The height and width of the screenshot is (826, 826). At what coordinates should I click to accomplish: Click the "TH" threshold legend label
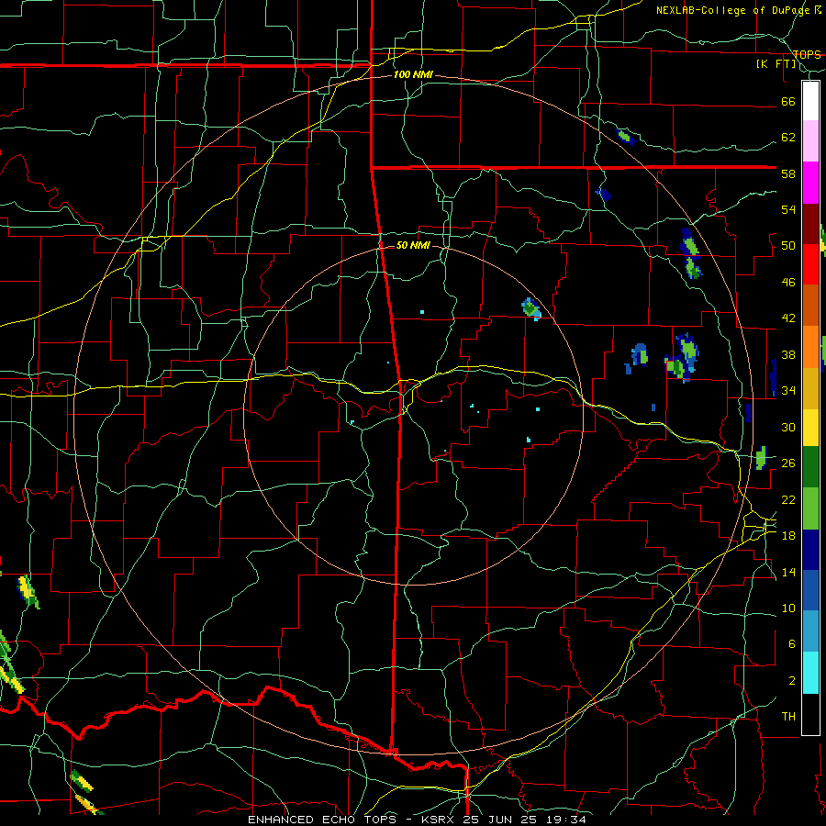point(788,717)
